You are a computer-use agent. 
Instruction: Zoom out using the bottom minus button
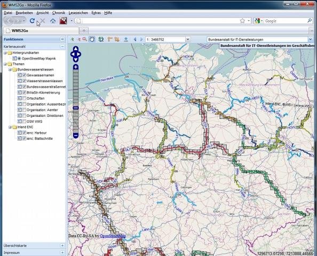click(x=76, y=135)
